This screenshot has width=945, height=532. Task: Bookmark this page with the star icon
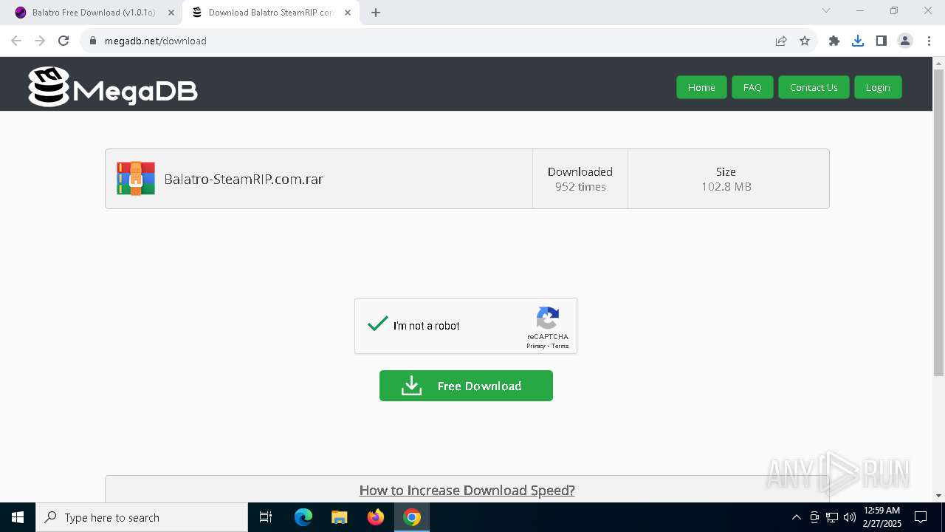click(x=805, y=41)
